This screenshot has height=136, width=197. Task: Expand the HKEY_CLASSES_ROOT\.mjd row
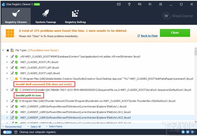[7, 73]
